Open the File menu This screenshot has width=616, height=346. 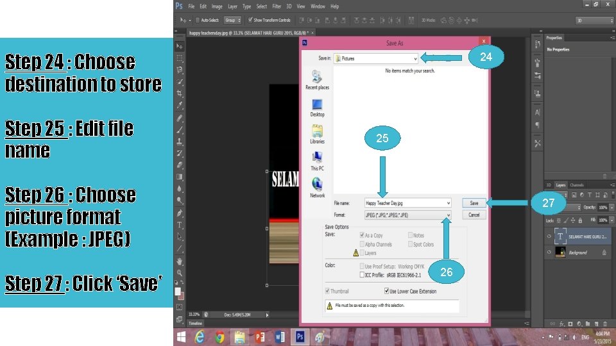tap(191, 6)
